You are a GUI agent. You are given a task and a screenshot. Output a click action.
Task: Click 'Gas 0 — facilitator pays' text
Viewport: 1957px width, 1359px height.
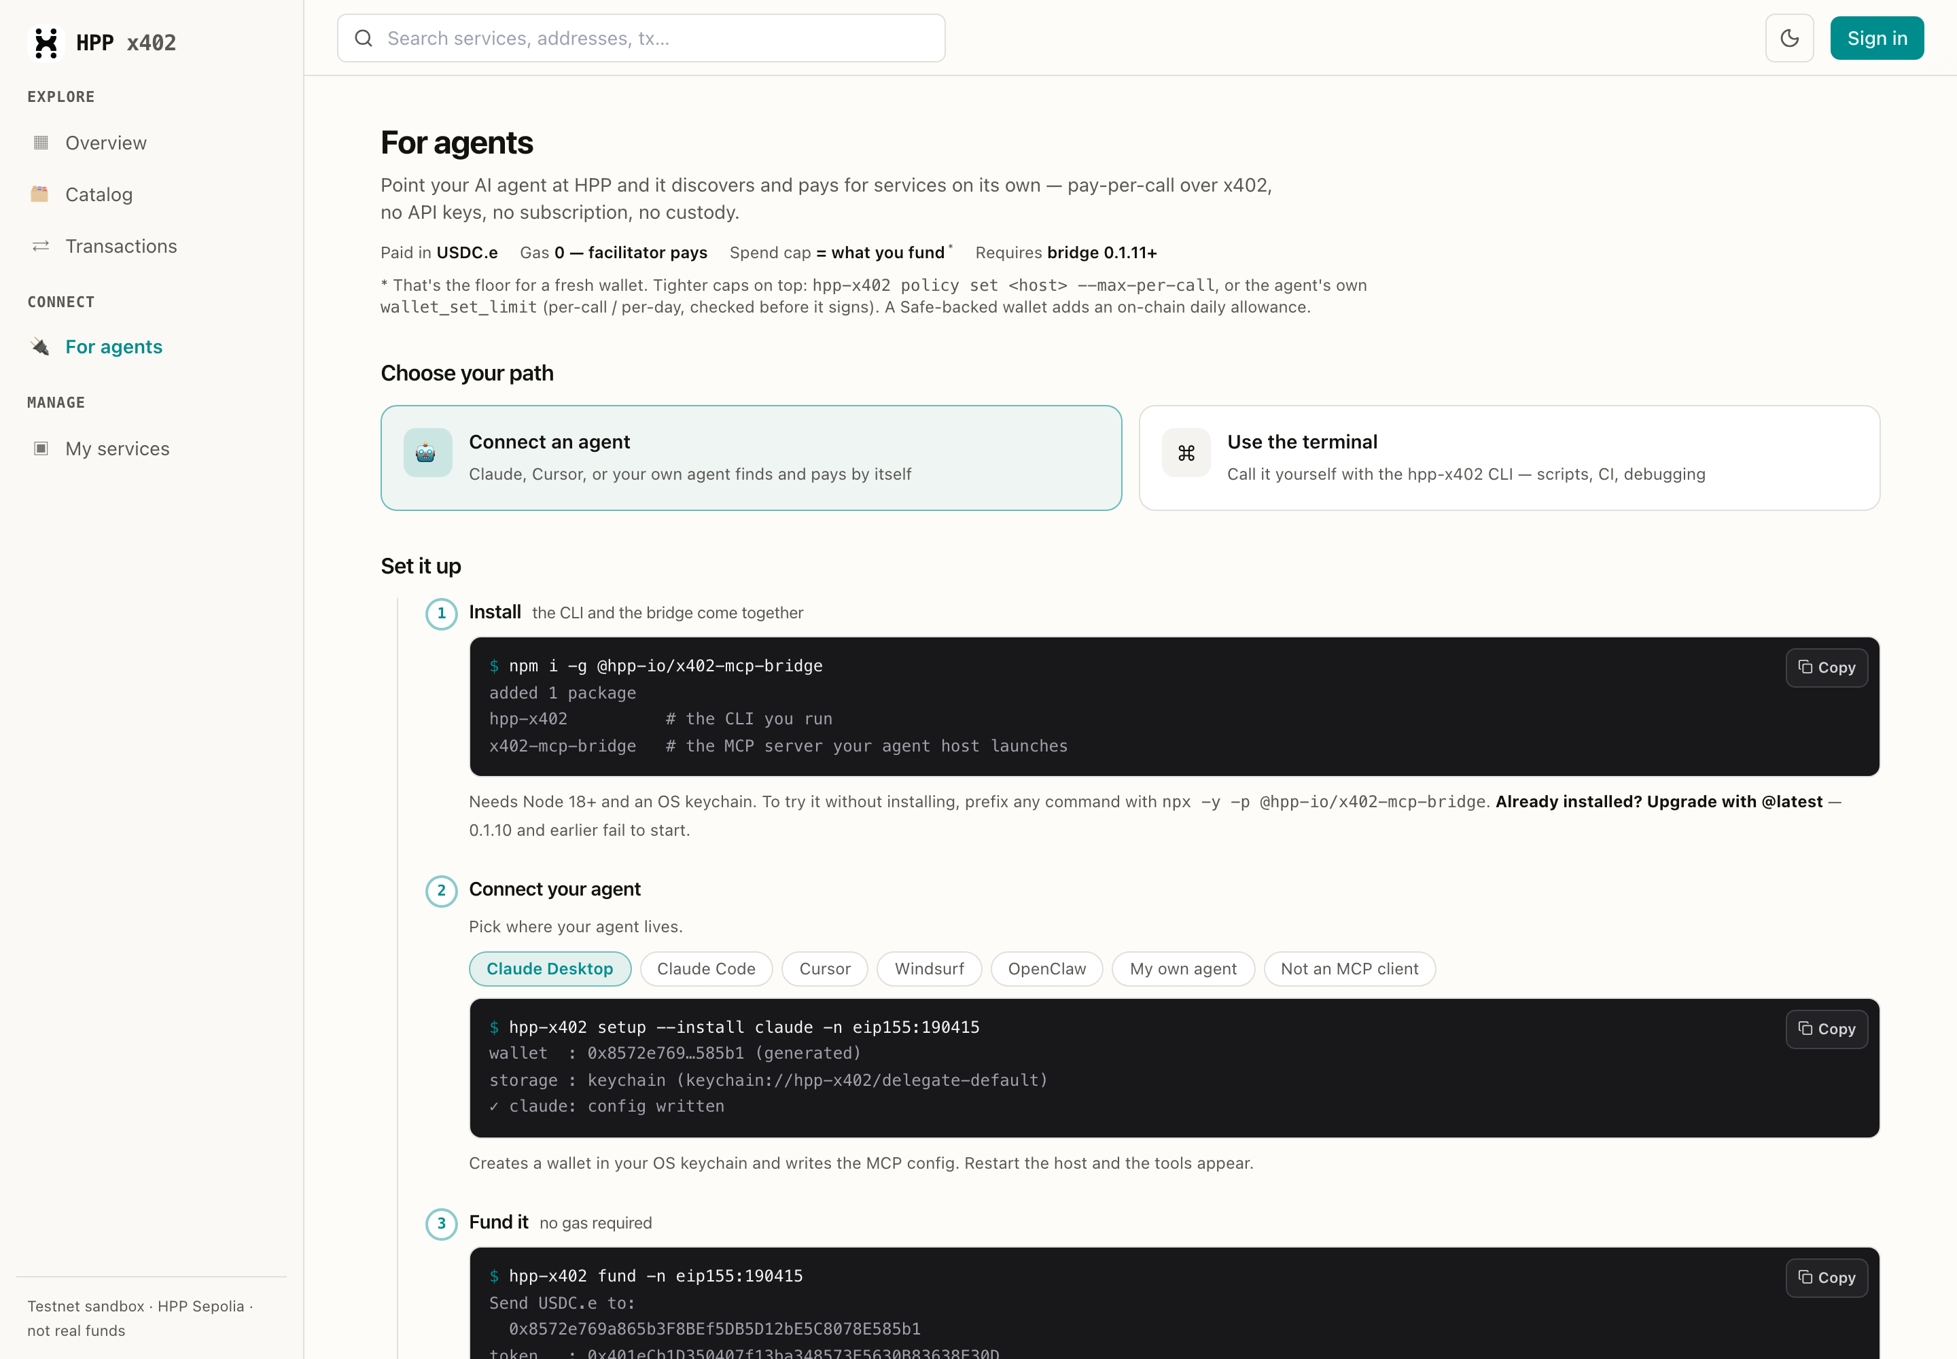pyautogui.click(x=613, y=253)
